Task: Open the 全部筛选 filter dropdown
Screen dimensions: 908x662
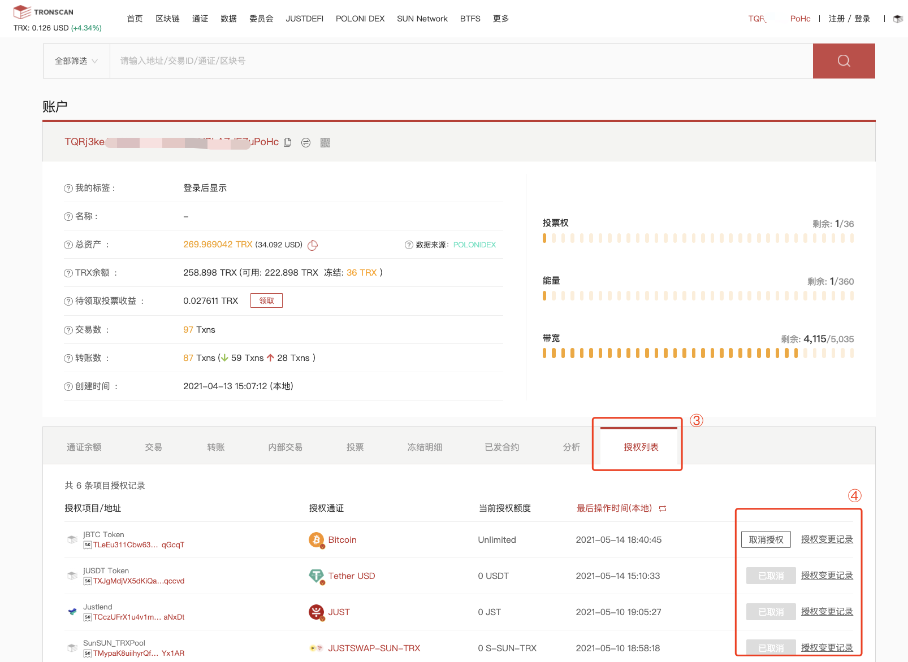Action: pyautogui.click(x=76, y=61)
